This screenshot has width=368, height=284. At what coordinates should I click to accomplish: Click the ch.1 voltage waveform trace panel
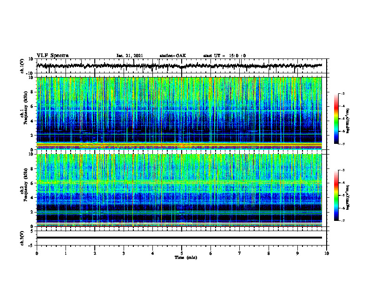[x=181, y=66]
